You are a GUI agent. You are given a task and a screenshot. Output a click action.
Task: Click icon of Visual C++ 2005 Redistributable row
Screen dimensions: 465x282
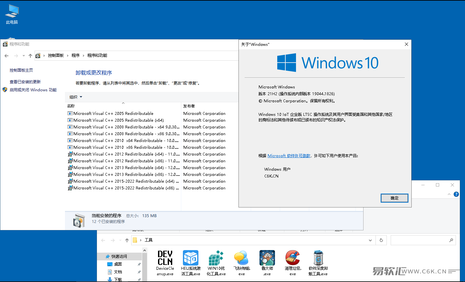tap(70, 114)
